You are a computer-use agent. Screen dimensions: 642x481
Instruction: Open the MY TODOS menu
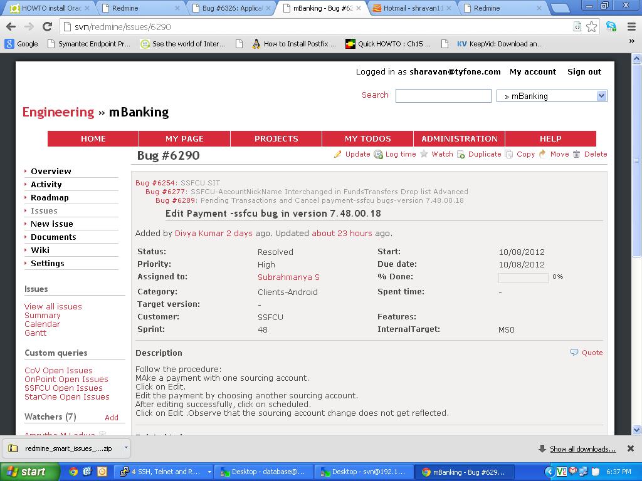(367, 138)
